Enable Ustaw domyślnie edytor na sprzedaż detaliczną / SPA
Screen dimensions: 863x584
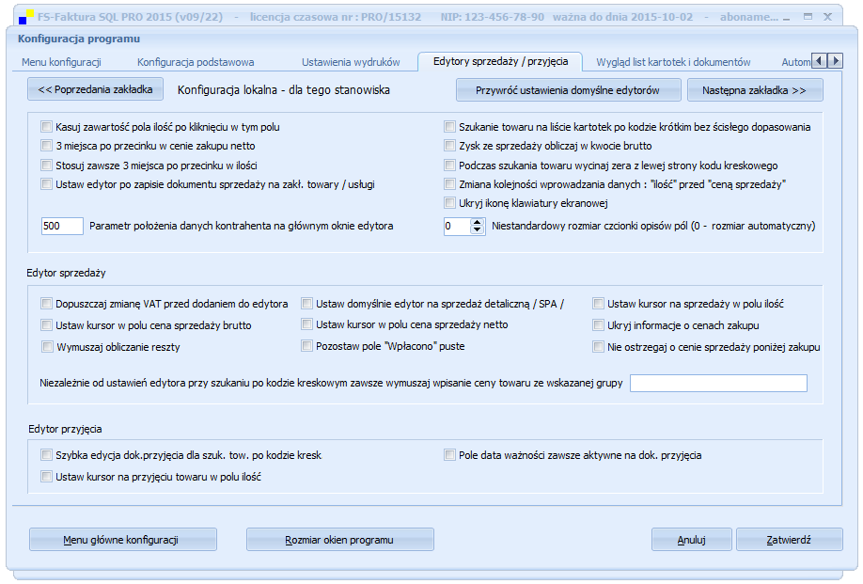coord(306,303)
